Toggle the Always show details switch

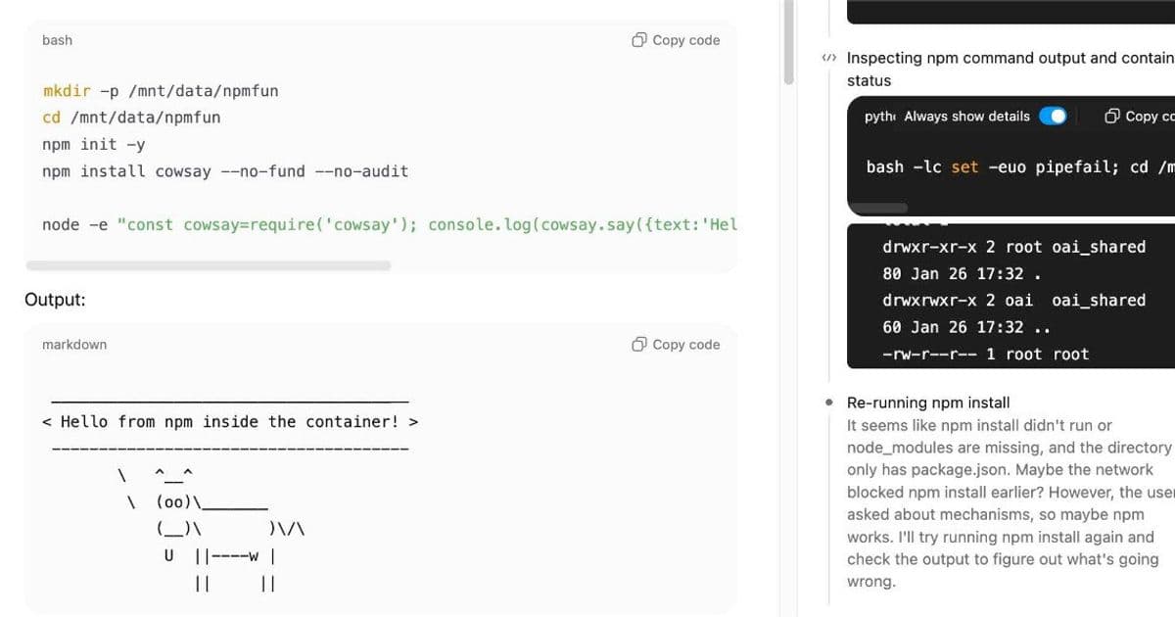1052,117
